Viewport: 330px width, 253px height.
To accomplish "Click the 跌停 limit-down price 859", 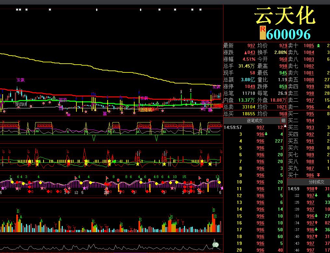I will point(283,86).
